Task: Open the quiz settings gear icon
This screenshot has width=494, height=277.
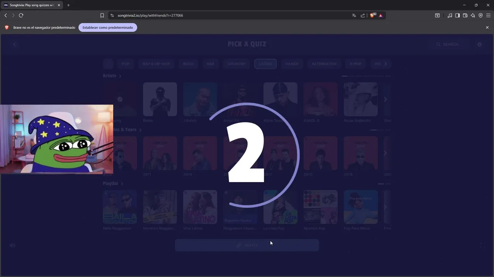Action: pos(480,44)
